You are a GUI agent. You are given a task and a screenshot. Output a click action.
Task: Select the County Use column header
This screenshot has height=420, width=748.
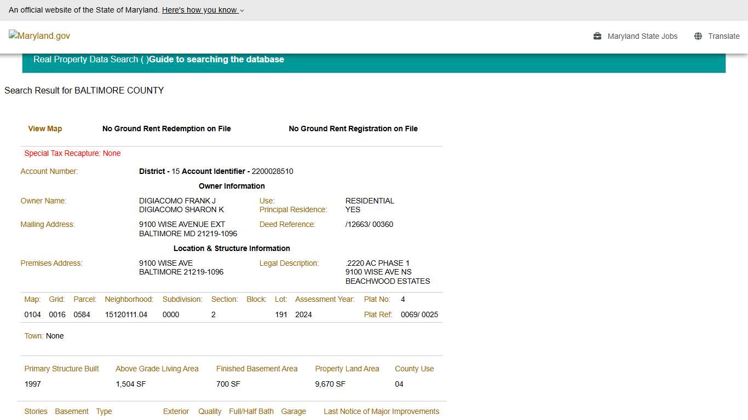coord(413,369)
